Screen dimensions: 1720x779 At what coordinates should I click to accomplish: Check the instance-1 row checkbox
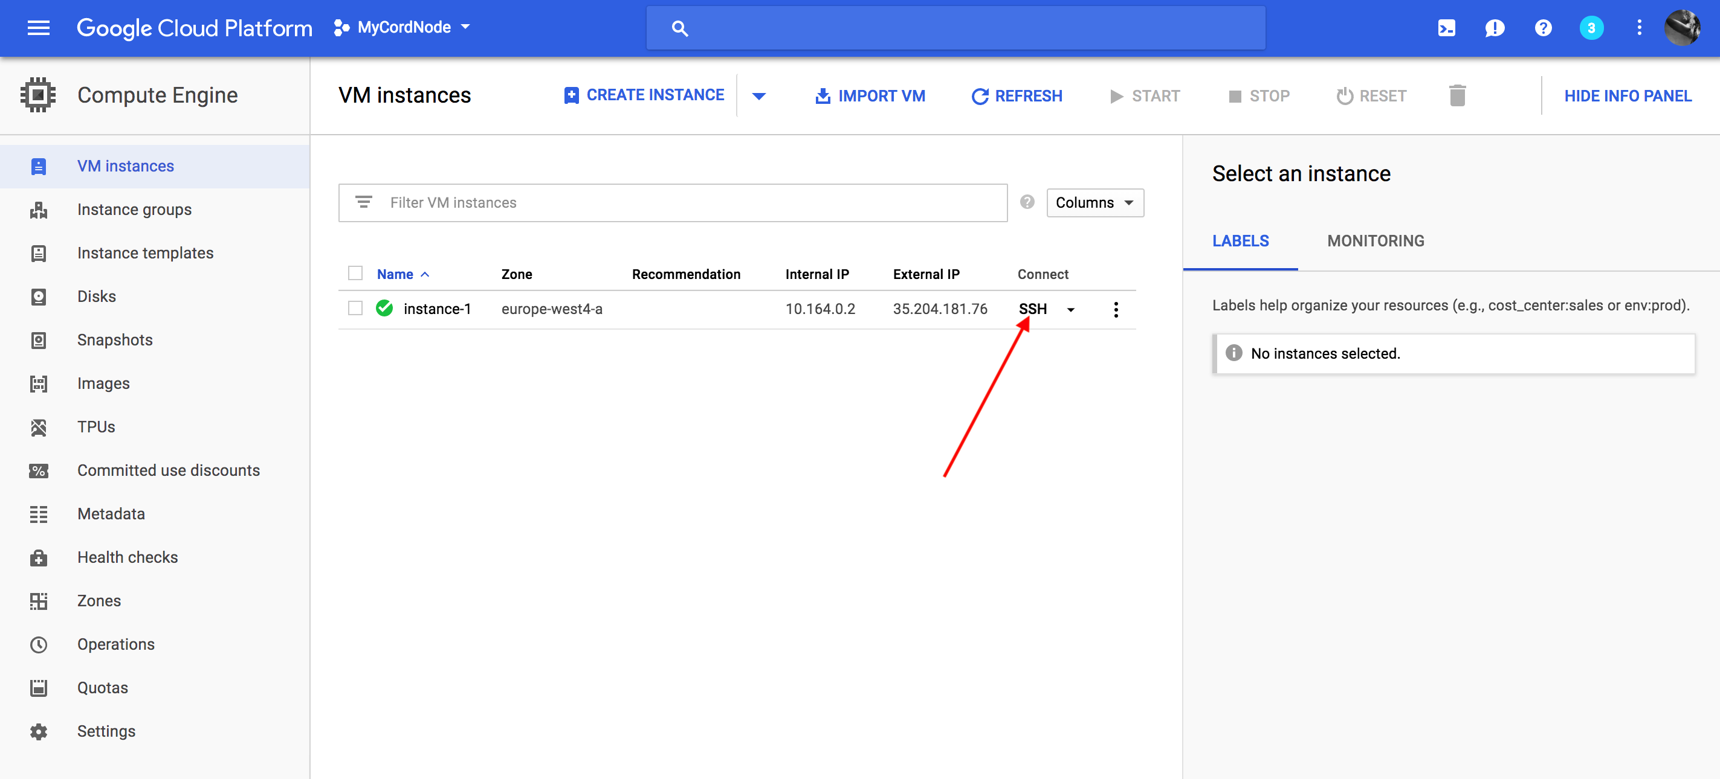(355, 308)
